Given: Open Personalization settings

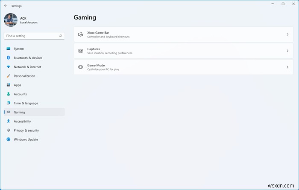Looking at the screenshot, I should (34, 76).
